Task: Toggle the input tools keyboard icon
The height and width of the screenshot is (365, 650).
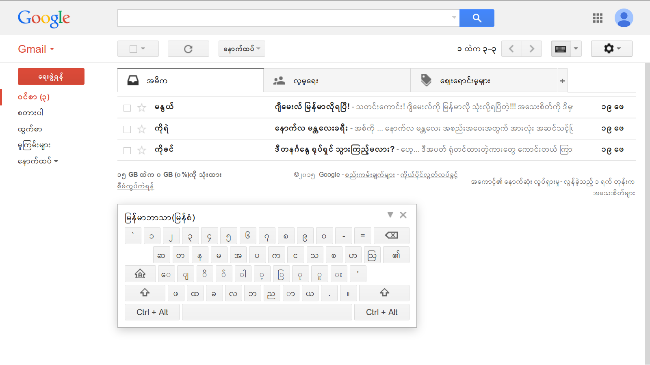Action: click(x=561, y=49)
